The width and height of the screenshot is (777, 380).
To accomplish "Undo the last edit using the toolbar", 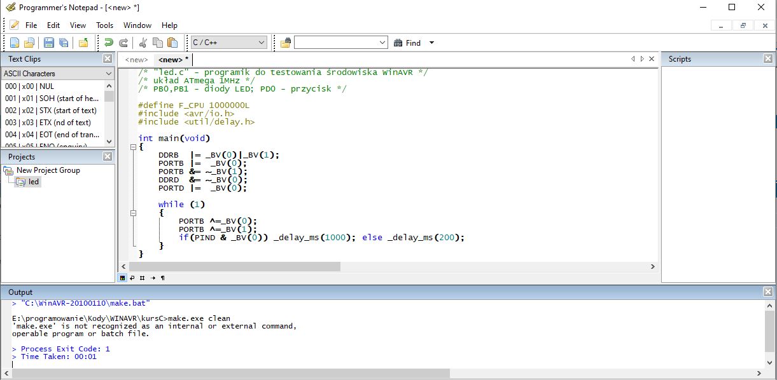I will click(x=109, y=43).
